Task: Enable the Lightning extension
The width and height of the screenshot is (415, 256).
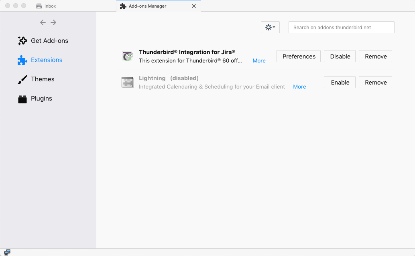Action: (x=340, y=83)
